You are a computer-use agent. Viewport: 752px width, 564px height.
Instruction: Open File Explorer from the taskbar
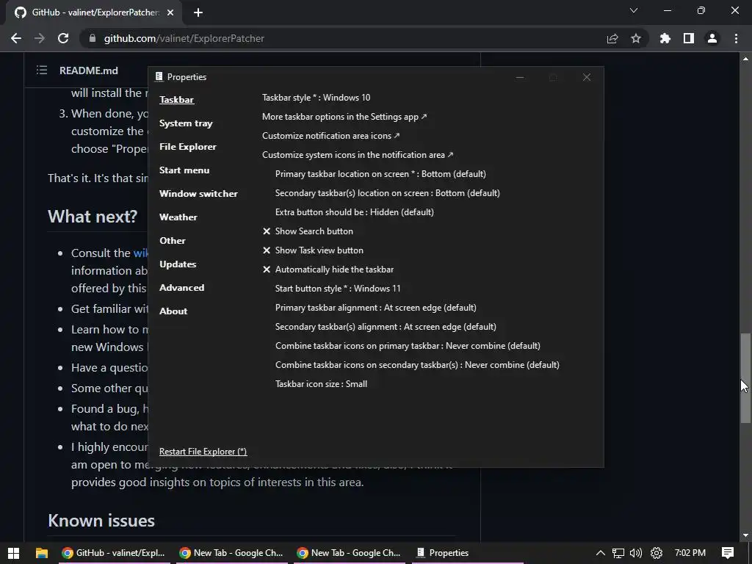click(42, 553)
